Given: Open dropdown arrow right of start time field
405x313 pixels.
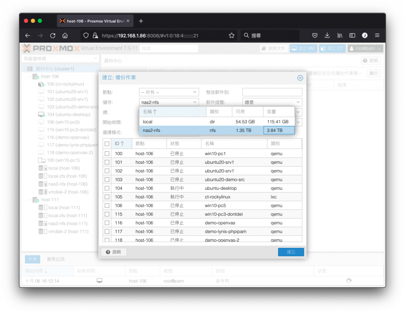Looking at the screenshot, I should tap(298, 122).
